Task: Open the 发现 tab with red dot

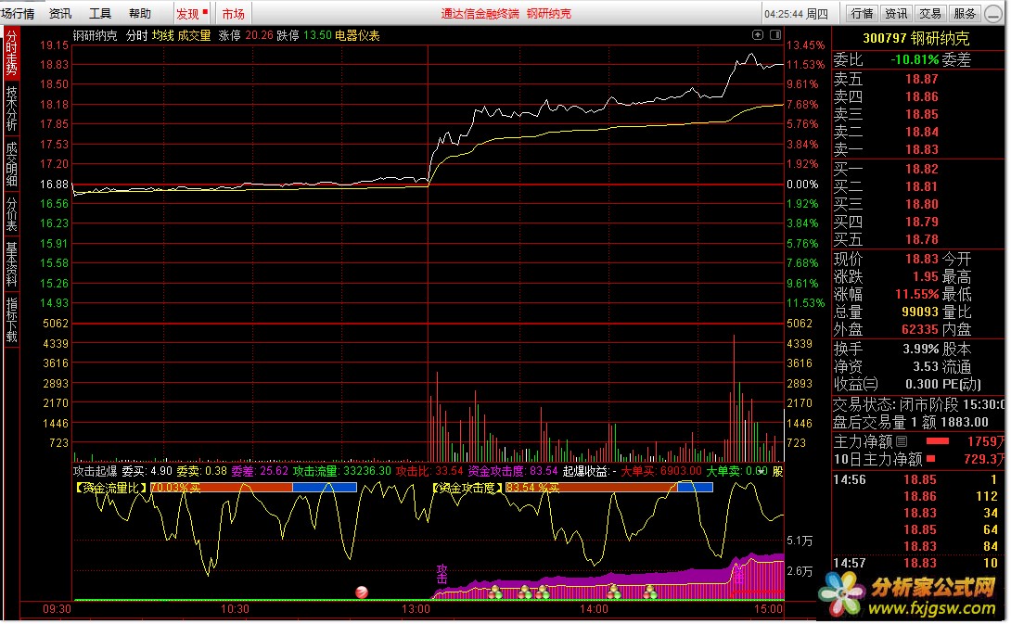Action: [x=192, y=14]
